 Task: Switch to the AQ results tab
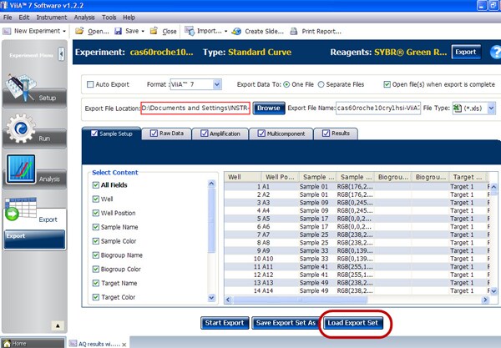pyautogui.click(x=96, y=344)
